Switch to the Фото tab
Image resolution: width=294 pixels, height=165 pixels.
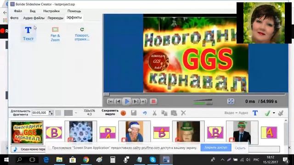[x=14, y=18]
